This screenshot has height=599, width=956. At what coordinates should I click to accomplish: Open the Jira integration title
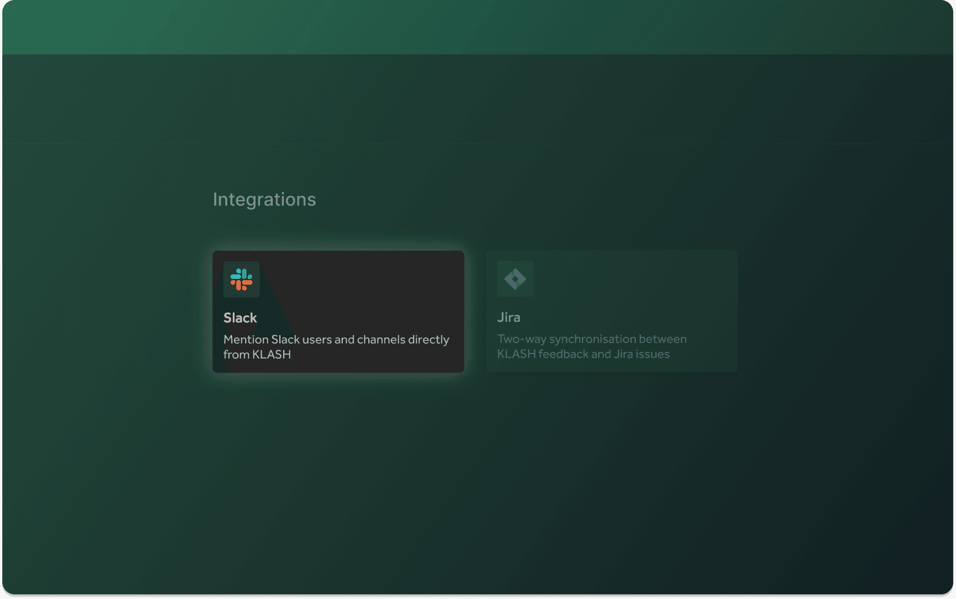pyautogui.click(x=509, y=317)
